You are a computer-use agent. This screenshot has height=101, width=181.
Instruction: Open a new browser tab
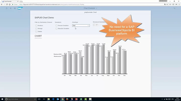tap(21, 1)
